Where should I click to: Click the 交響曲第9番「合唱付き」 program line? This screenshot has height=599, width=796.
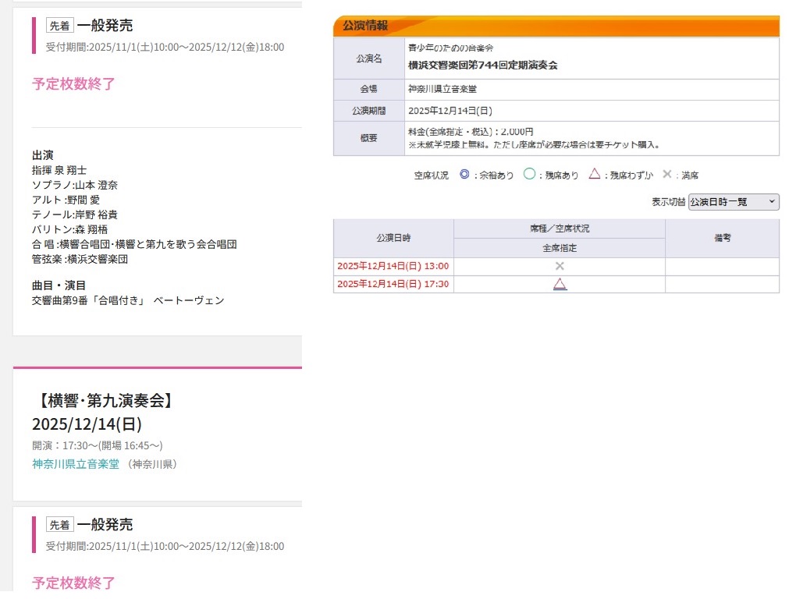point(128,300)
